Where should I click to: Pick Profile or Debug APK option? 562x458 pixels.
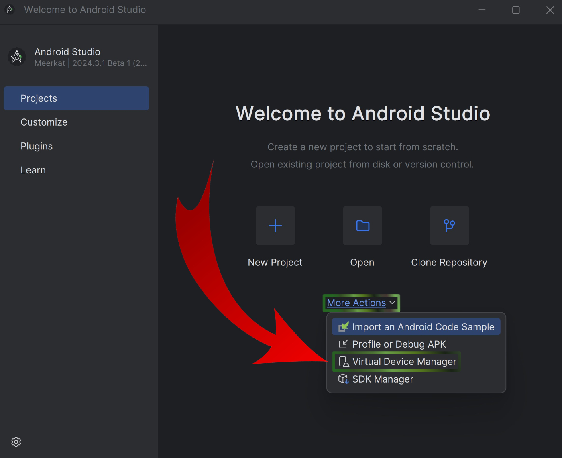(399, 344)
